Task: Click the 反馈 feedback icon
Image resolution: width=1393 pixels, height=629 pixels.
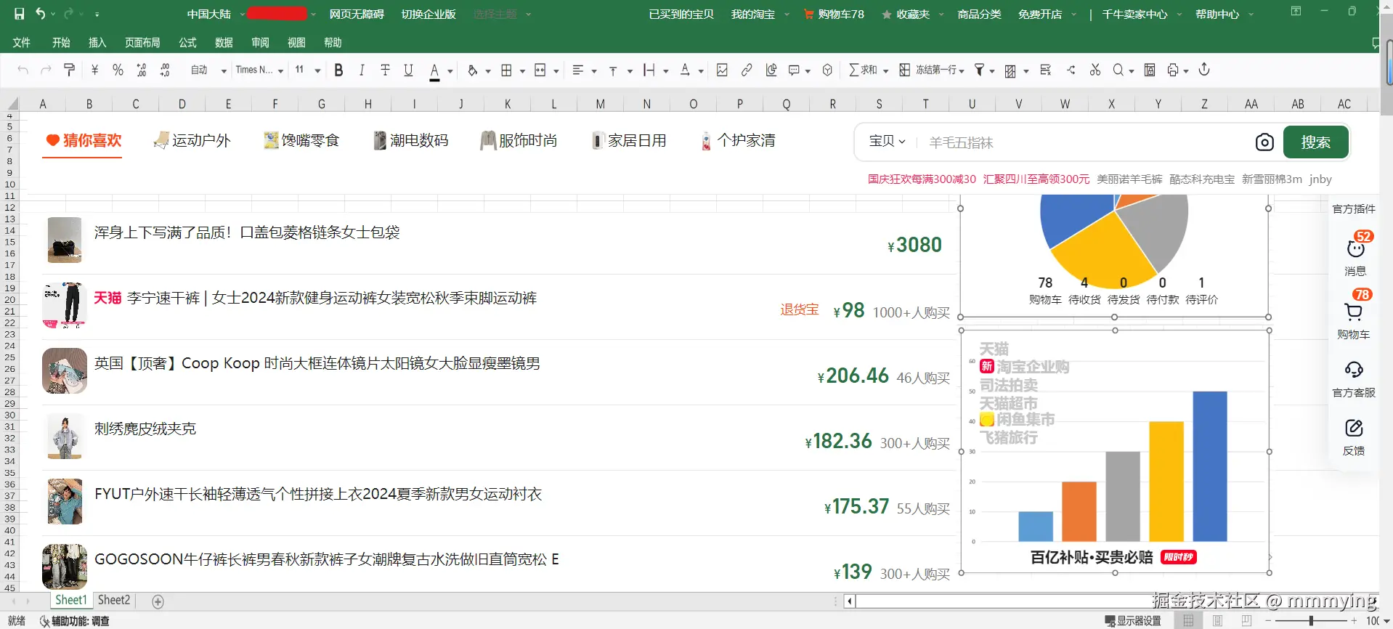Action: point(1354,428)
